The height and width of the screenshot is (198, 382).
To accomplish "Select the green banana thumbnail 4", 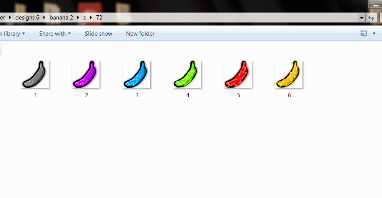I will click(x=187, y=74).
